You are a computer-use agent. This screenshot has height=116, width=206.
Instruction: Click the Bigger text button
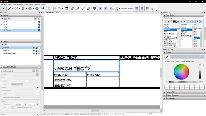pyautogui.click(x=131, y=9)
